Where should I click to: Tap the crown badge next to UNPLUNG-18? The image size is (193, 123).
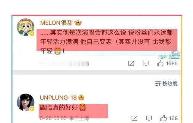(x=81, y=98)
